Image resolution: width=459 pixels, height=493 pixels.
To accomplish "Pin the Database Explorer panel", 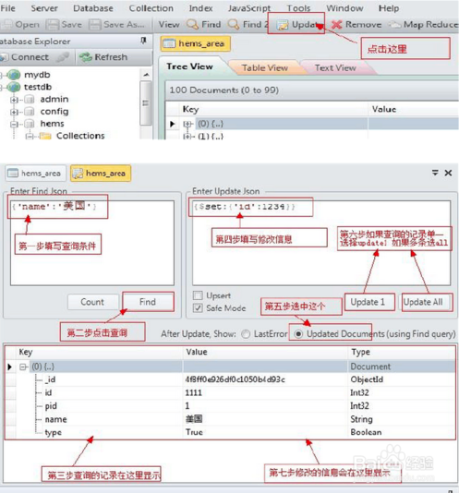I will click(143, 41).
